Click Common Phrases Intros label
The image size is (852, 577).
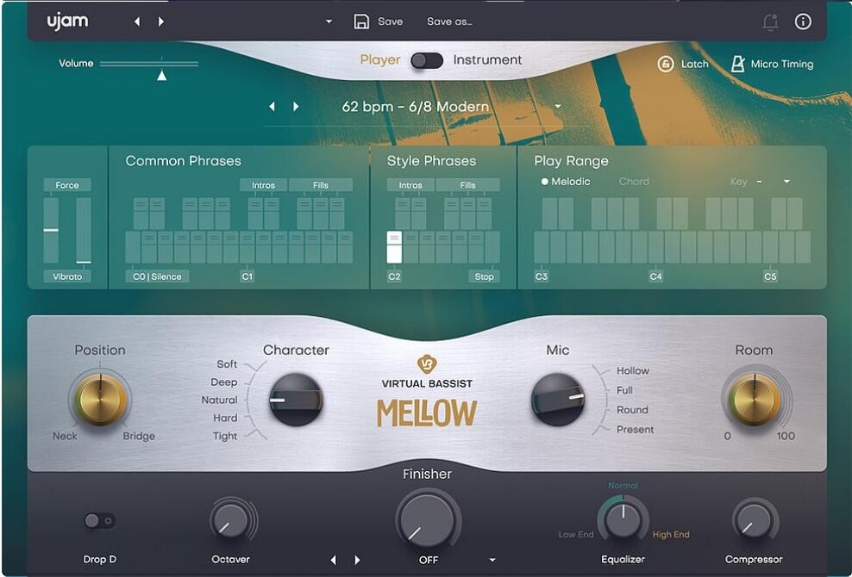(263, 185)
